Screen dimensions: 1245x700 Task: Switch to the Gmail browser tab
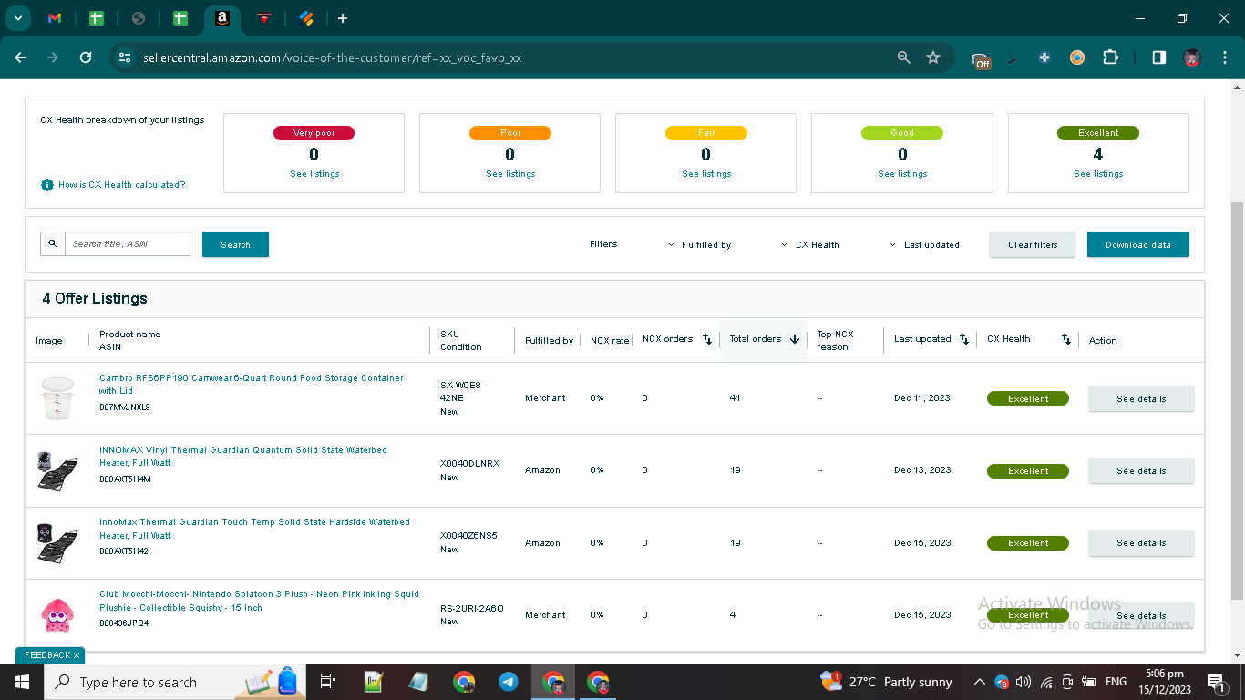[55, 18]
